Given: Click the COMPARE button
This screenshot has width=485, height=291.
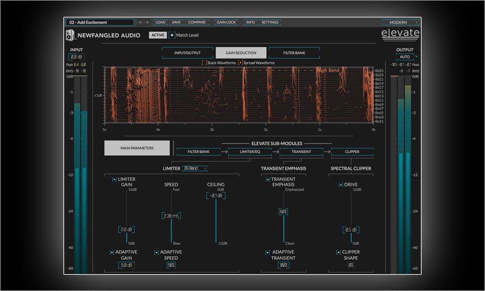Looking at the screenshot, I should (x=196, y=22).
